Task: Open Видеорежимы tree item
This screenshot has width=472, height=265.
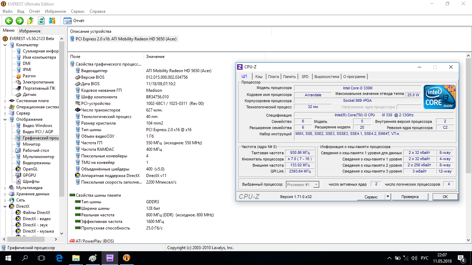Action: [33, 163]
